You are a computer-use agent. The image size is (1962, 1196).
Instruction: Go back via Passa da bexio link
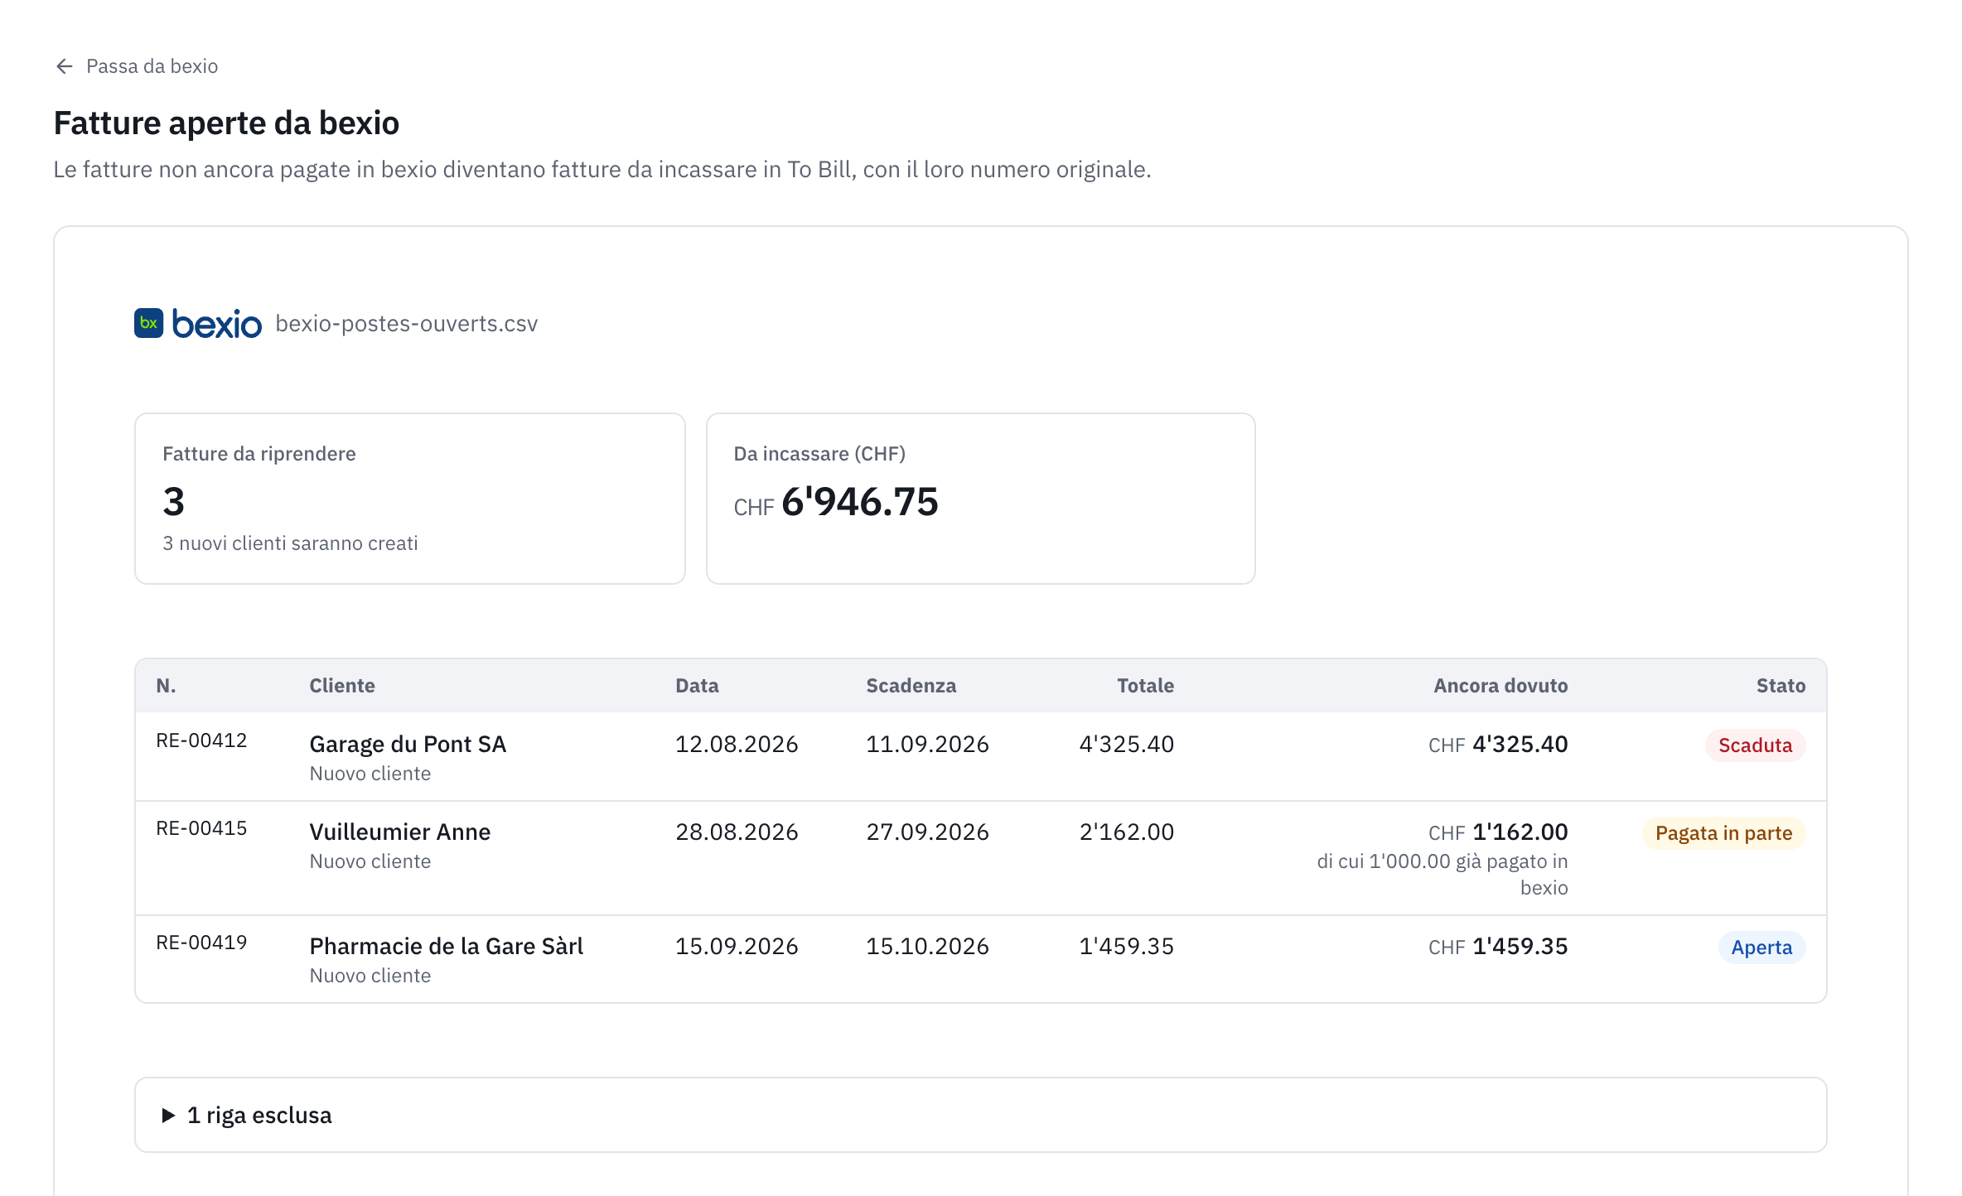tap(136, 66)
